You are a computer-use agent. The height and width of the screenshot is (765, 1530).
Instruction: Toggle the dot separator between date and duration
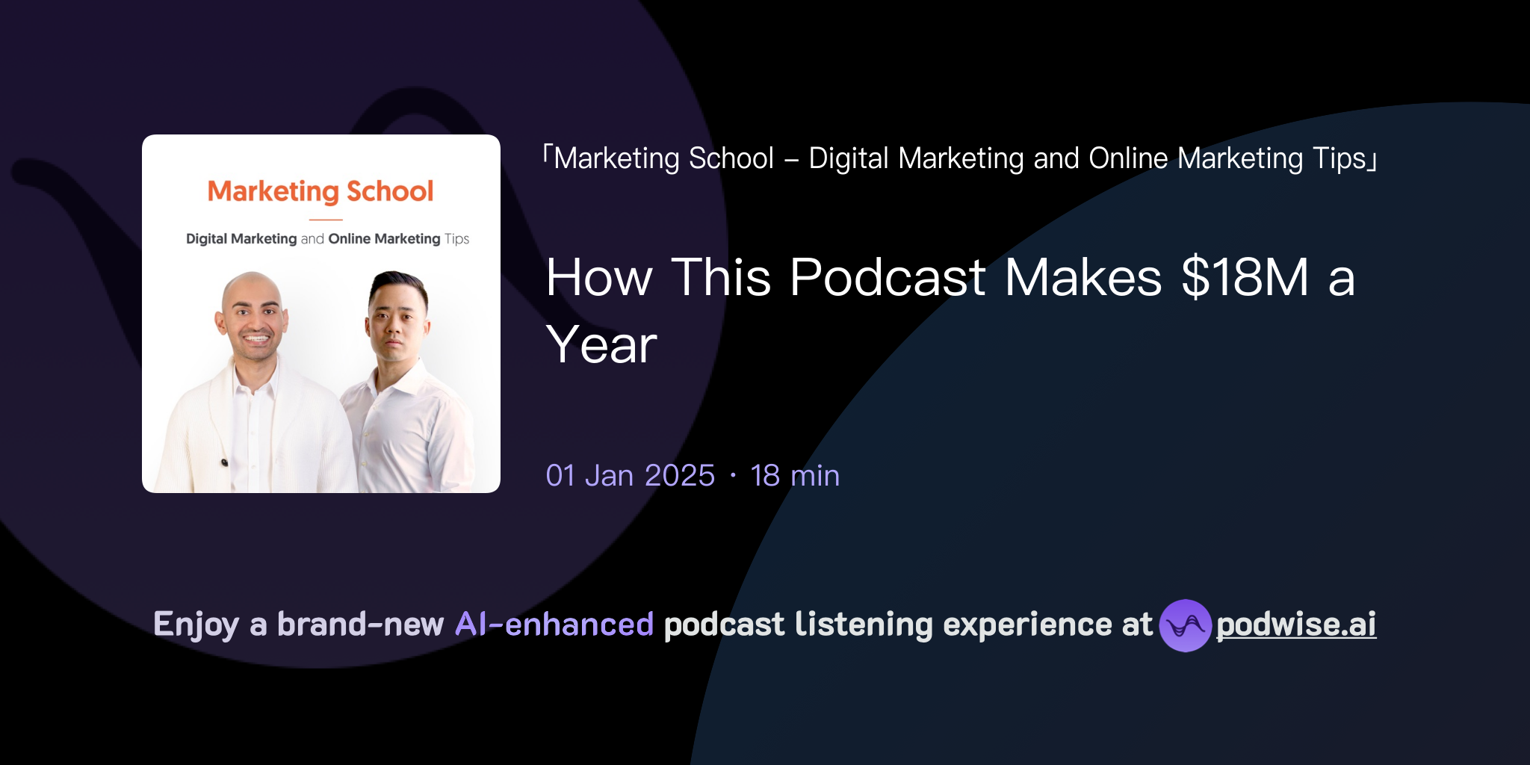pos(733,475)
